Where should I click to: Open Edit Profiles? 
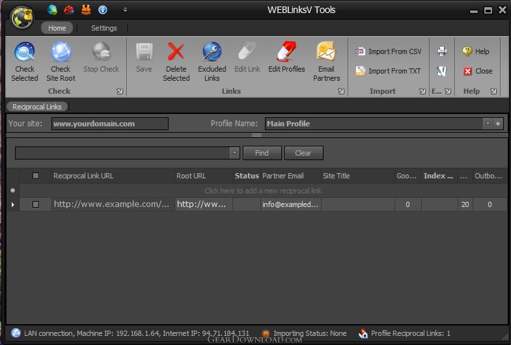(x=286, y=53)
